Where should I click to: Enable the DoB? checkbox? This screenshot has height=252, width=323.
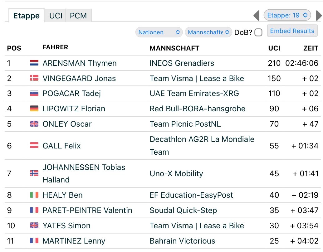tap(258, 32)
